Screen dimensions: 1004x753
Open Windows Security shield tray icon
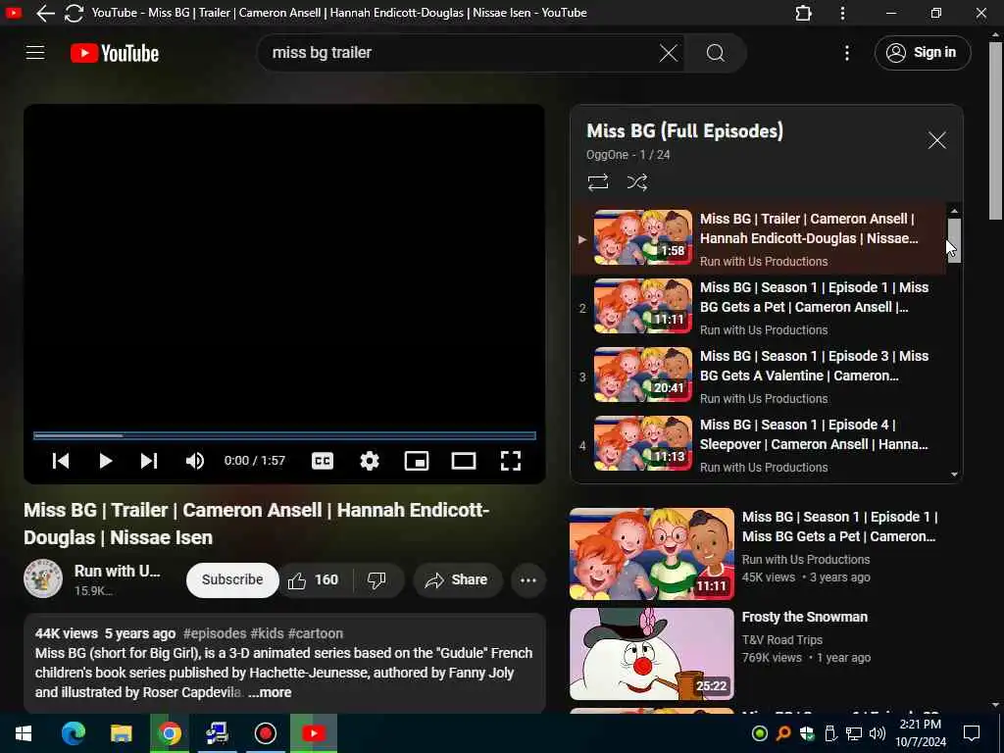coord(807,733)
